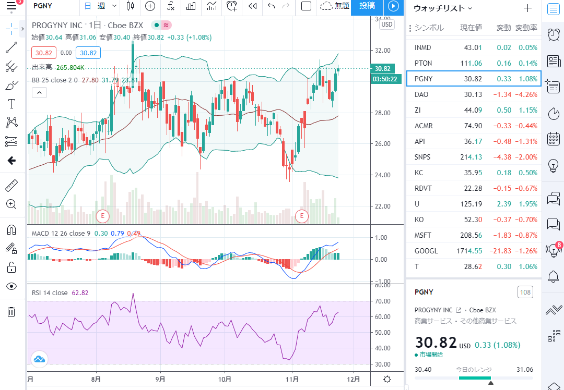564x390 pixels.
Task: Sort watchlist by 現在値 column
Action: pos(471,28)
